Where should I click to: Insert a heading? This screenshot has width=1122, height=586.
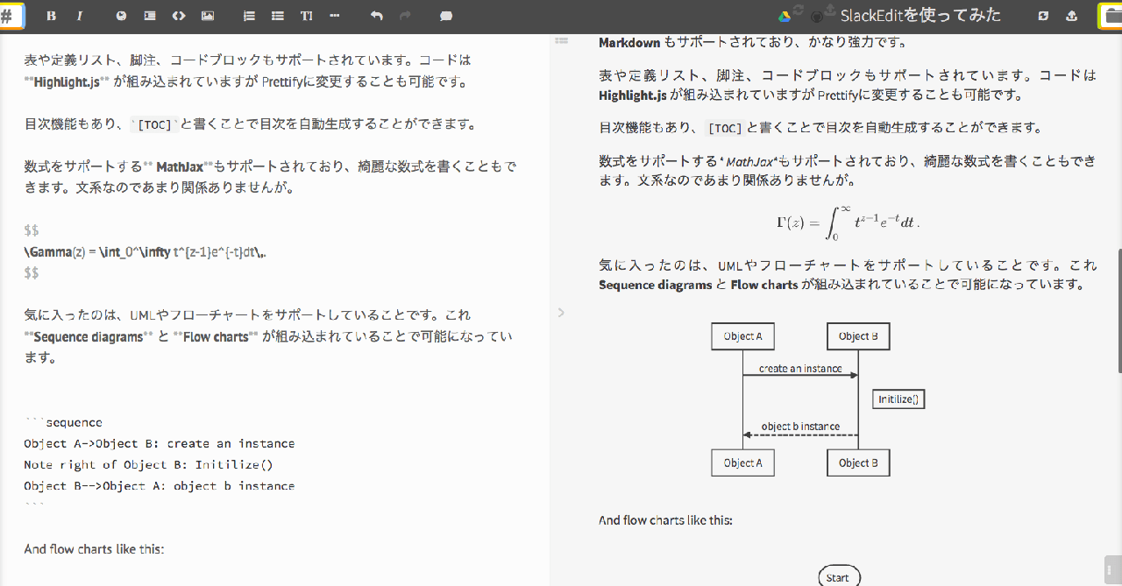(307, 16)
